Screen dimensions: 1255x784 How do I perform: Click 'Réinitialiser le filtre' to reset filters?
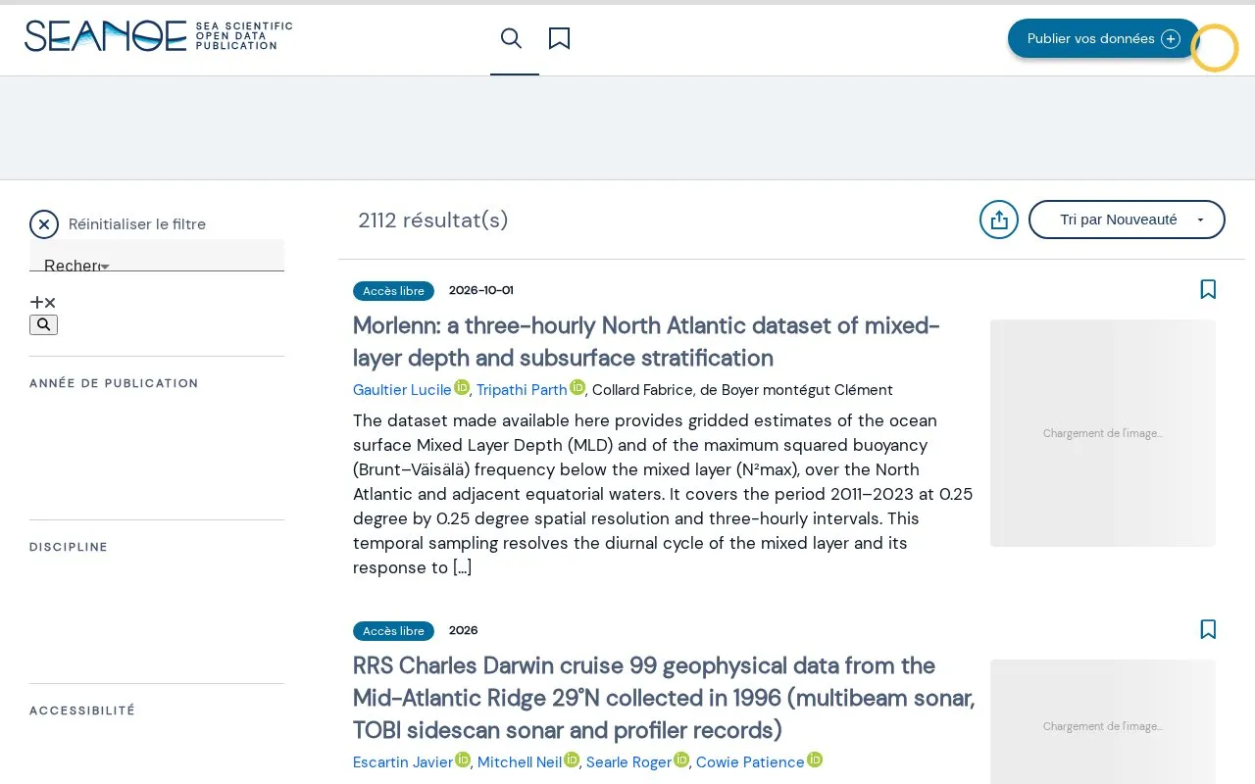118,224
